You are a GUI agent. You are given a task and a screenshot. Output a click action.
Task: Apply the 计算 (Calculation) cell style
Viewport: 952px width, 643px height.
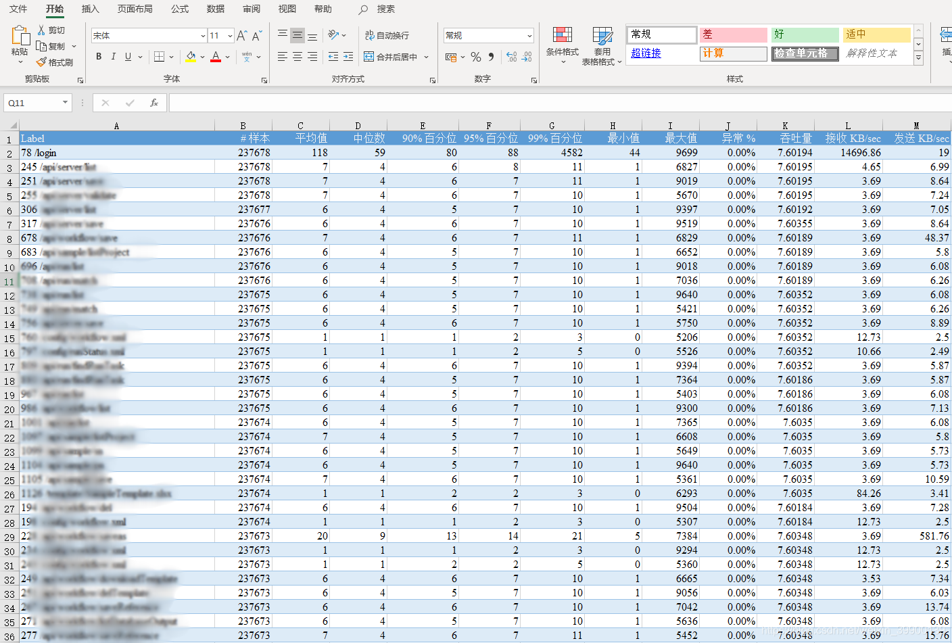click(734, 53)
